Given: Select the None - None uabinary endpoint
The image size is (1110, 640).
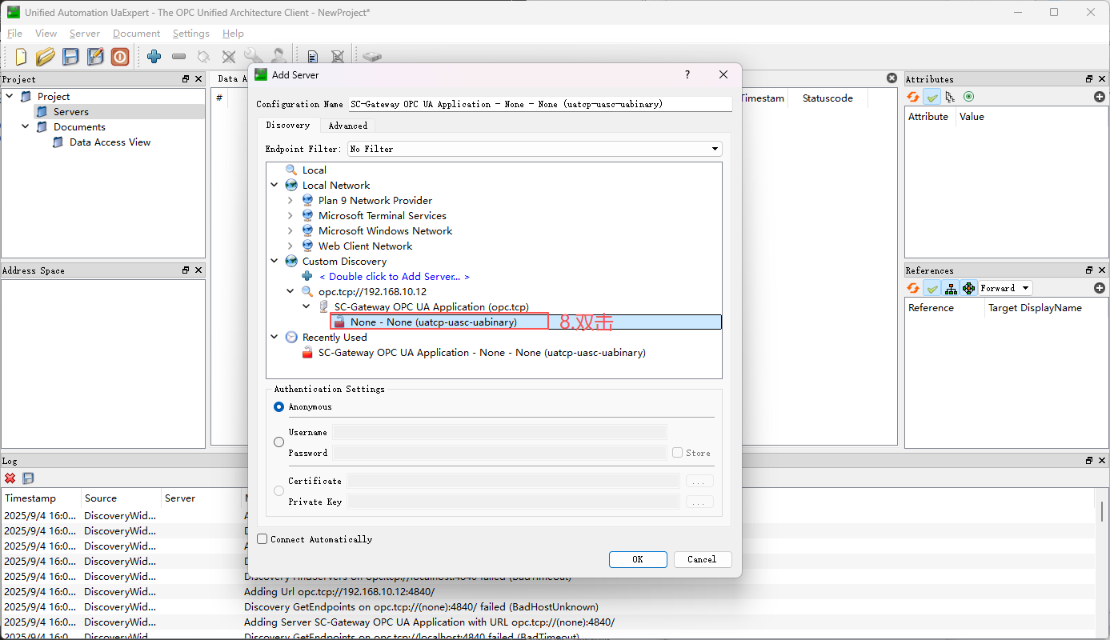Looking at the screenshot, I should point(434,322).
